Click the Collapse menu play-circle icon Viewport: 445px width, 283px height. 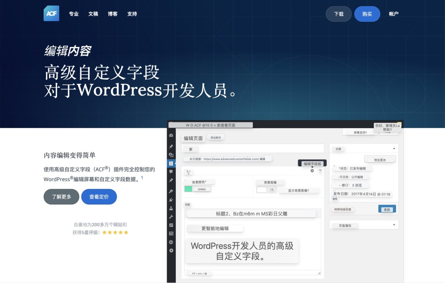click(171, 250)
